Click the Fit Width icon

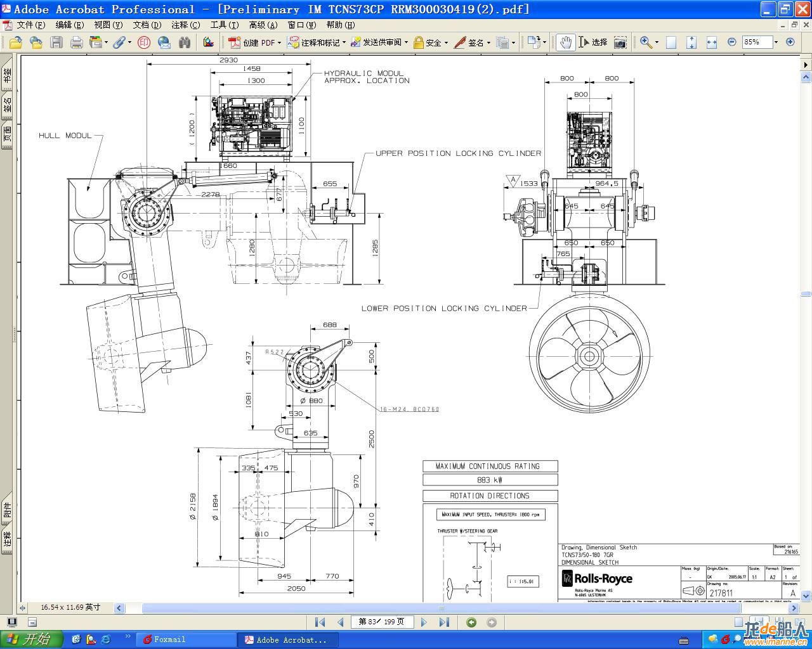click(712, 42)
